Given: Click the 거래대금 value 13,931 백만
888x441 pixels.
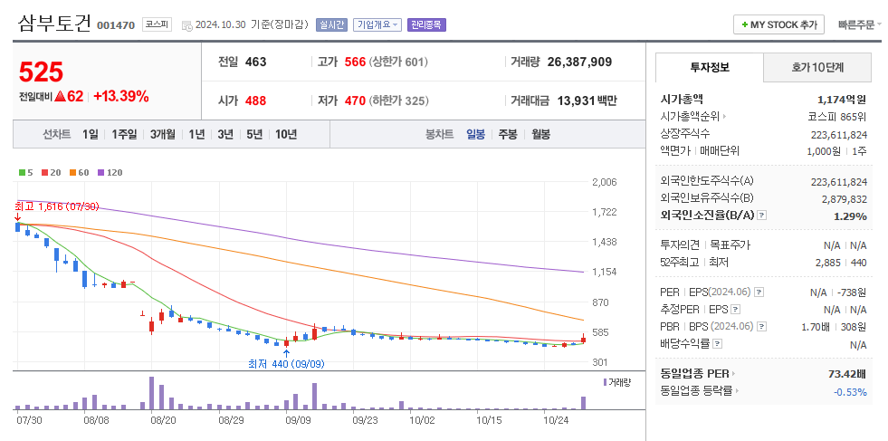Looking at the screenshot, I should coord(587,101).
